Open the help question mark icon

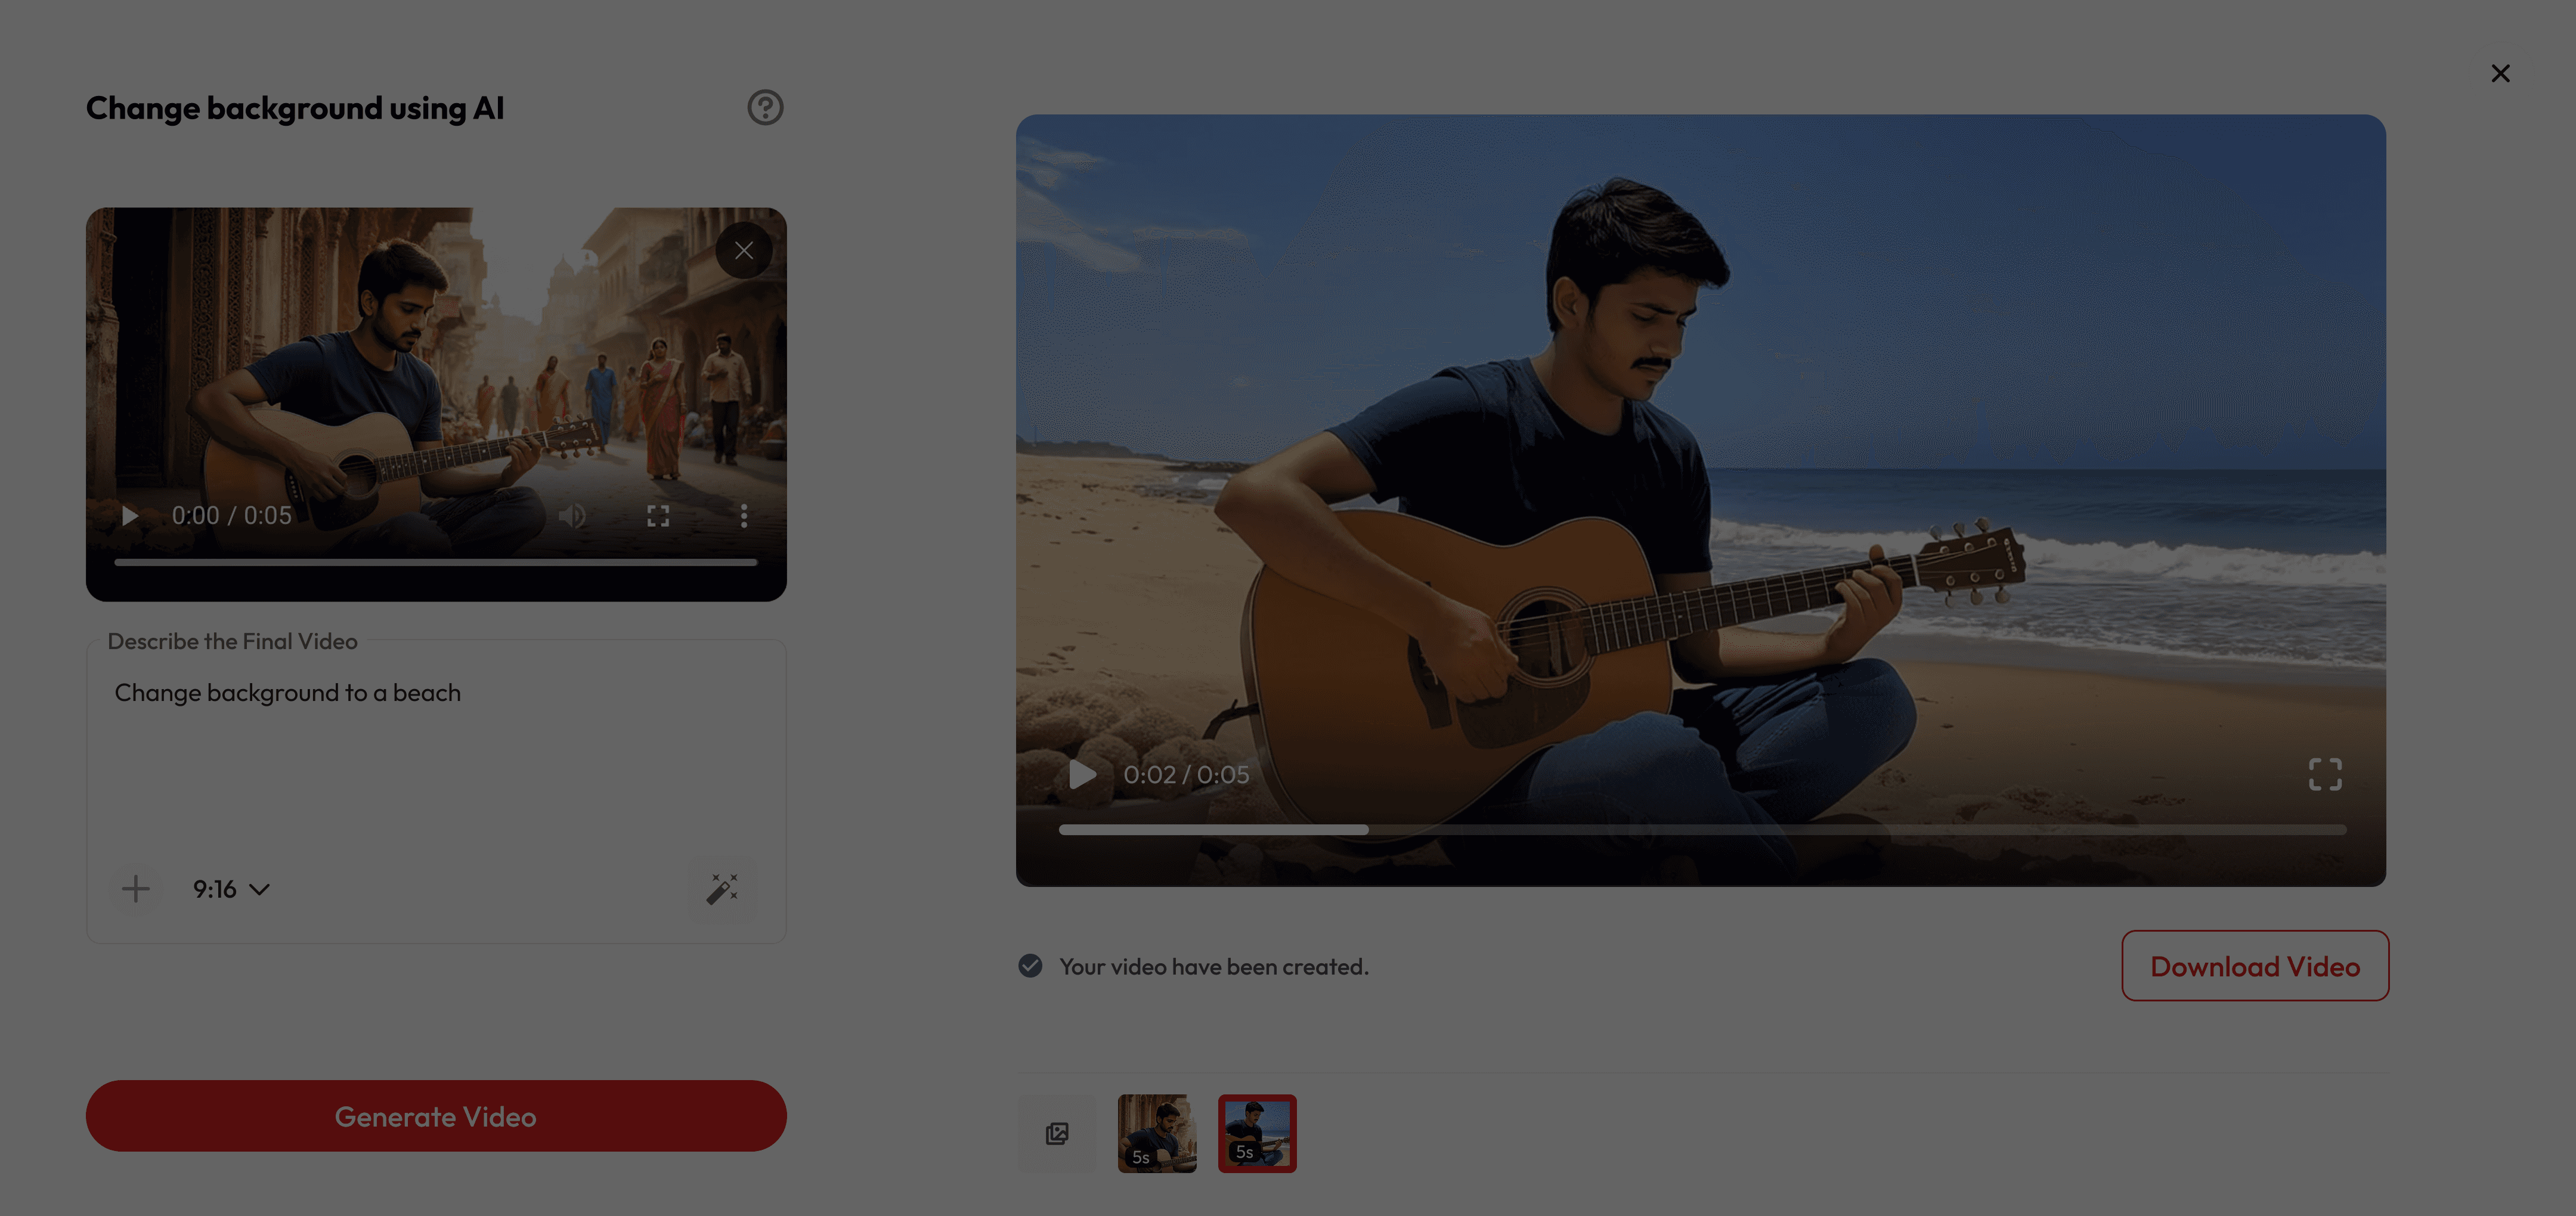pyautogui.click(x=765, y=108)
